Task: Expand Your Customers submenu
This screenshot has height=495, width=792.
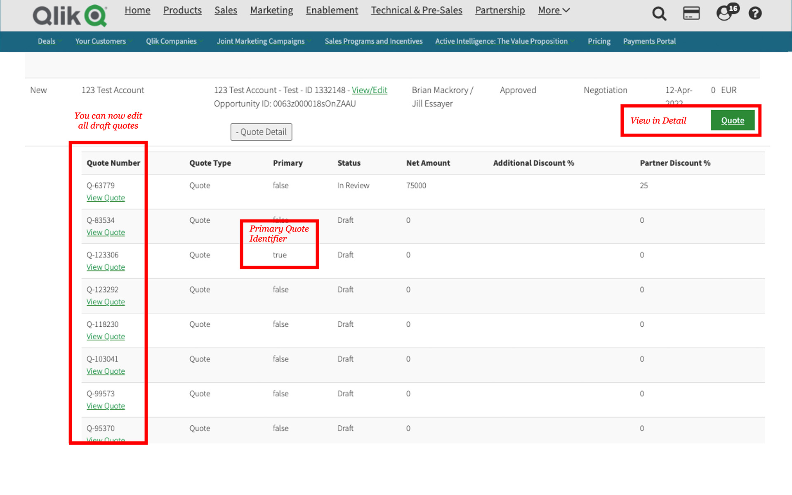Action: pos(104,41)
